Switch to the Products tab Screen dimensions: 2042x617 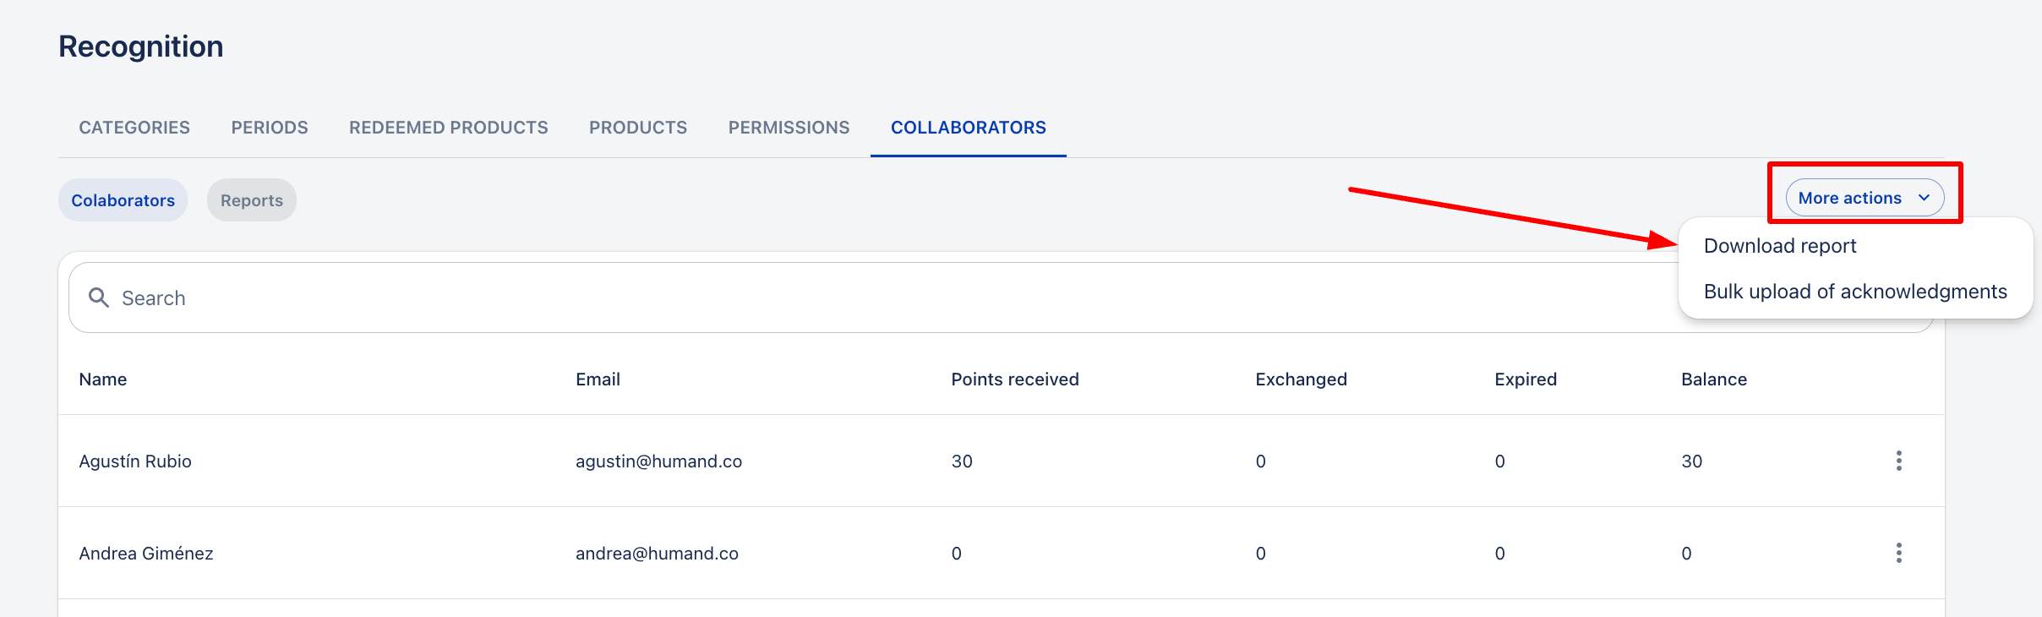pos(638,128)
